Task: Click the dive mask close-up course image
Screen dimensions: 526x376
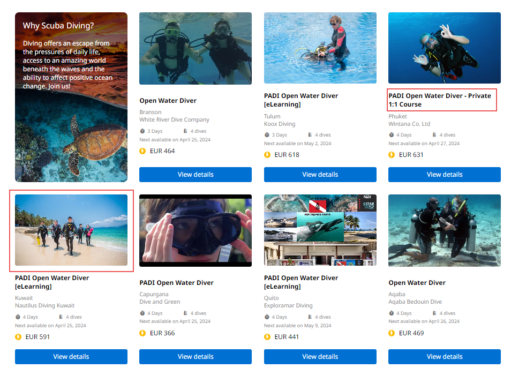Action: [x=196, y=230]
